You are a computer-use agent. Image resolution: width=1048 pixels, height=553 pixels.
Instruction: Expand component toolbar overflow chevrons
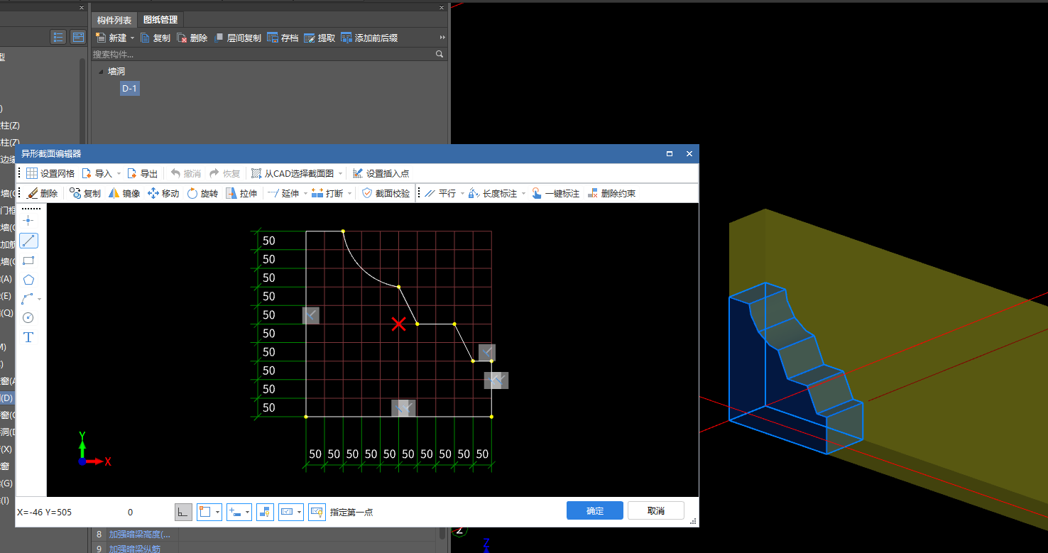pos(443,38)
